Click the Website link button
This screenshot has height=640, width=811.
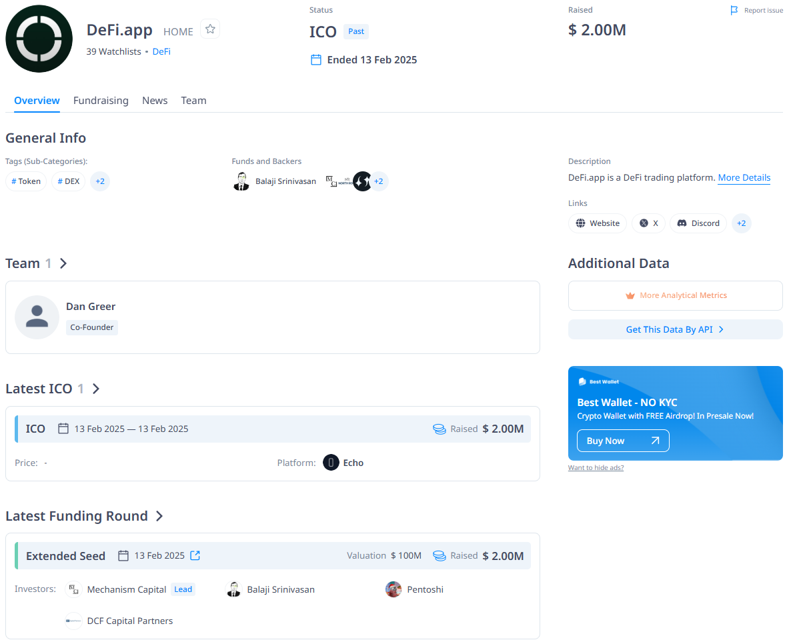598,223
